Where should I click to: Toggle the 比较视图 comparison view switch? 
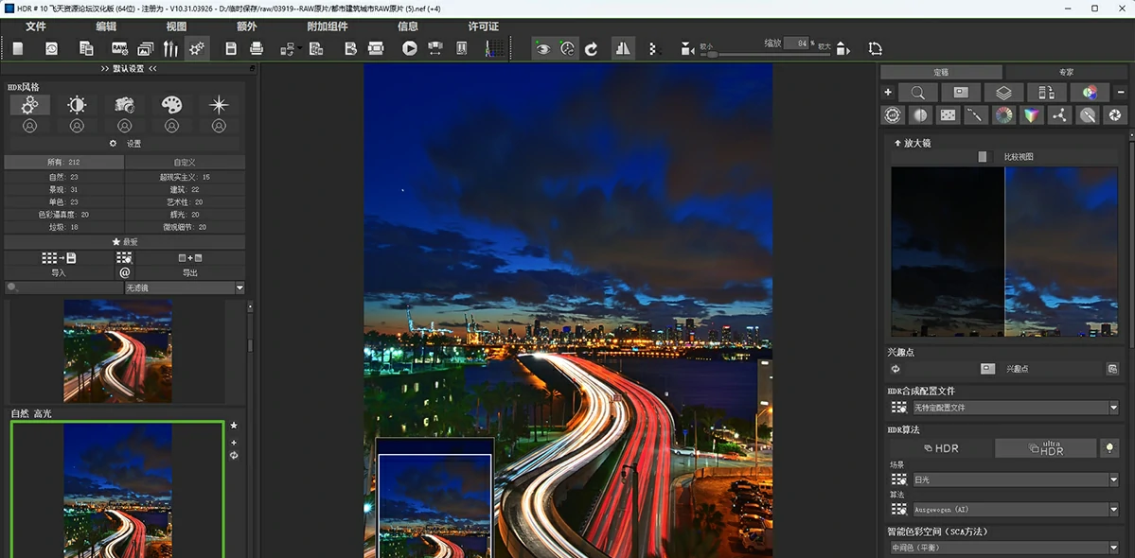(983, 157)
